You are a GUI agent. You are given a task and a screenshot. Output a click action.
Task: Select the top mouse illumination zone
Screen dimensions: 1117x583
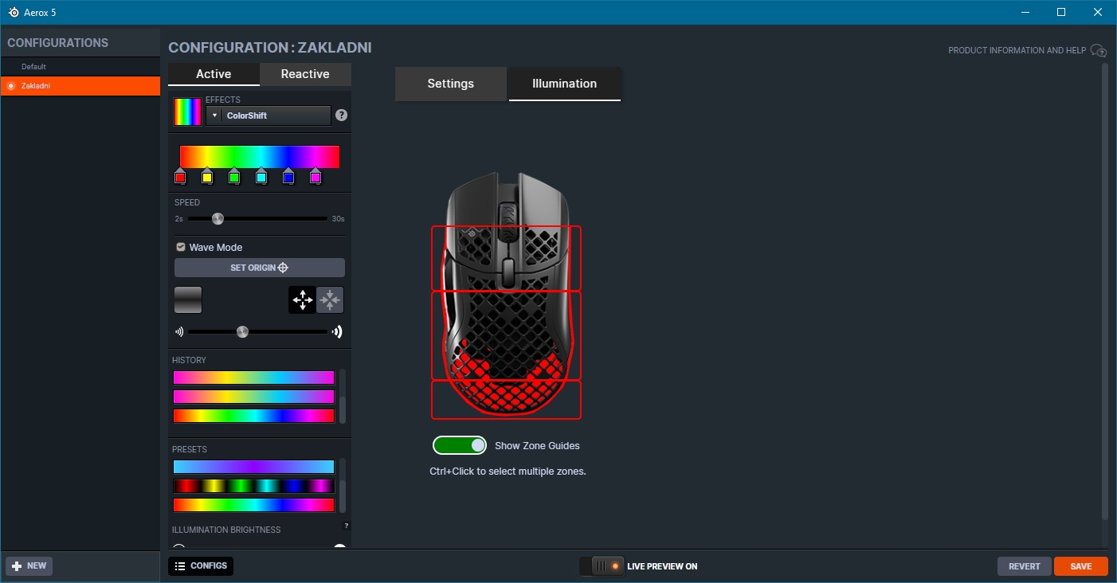506,258
